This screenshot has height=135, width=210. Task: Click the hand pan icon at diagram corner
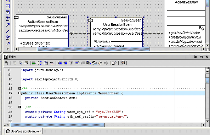207,49
